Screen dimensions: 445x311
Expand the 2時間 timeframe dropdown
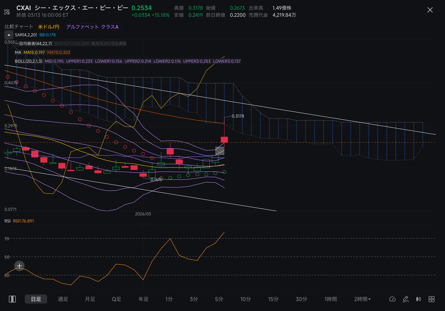362,299
